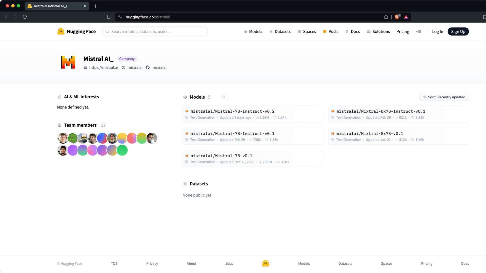486x273 pixels.
Task: Open the X mistralai profile link
Action: [x=132, y=67]
